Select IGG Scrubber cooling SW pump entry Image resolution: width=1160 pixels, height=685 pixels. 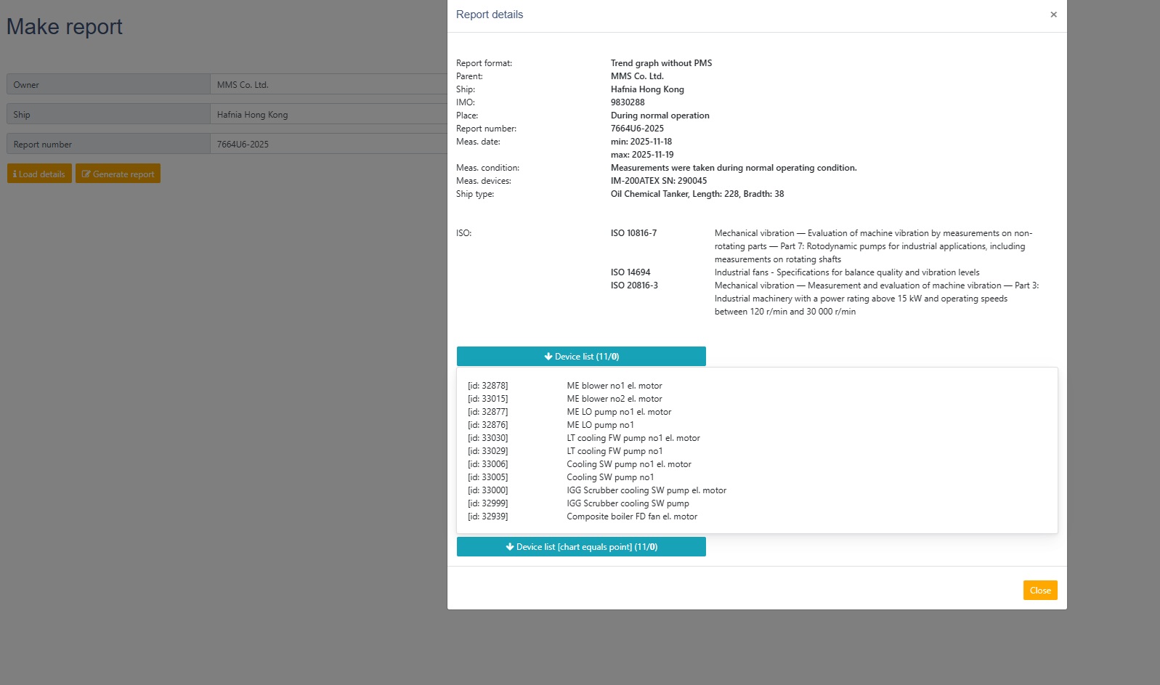pos(628,503)
